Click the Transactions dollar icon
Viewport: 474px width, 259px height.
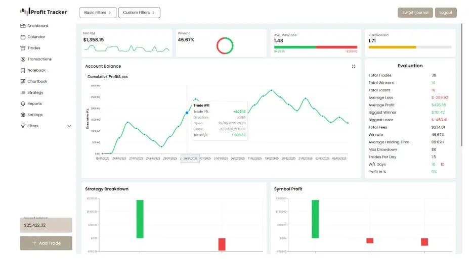click(23, 59)
